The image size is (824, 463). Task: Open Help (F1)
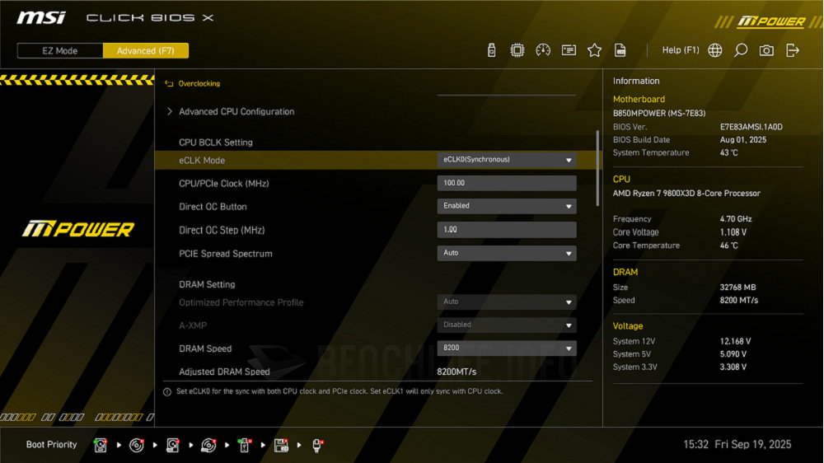click(681, 50)
